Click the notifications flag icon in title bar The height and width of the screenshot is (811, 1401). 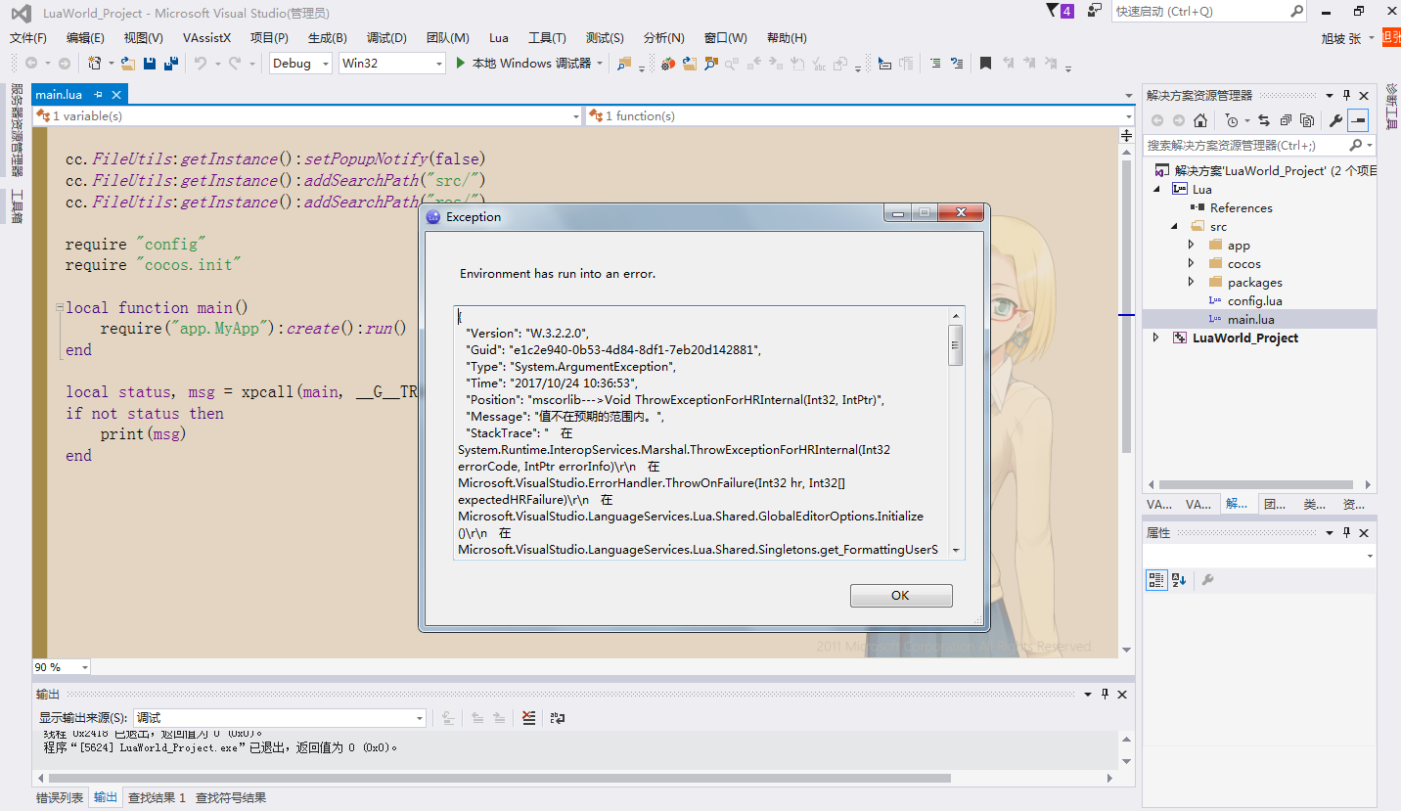tap(1053, 11)
